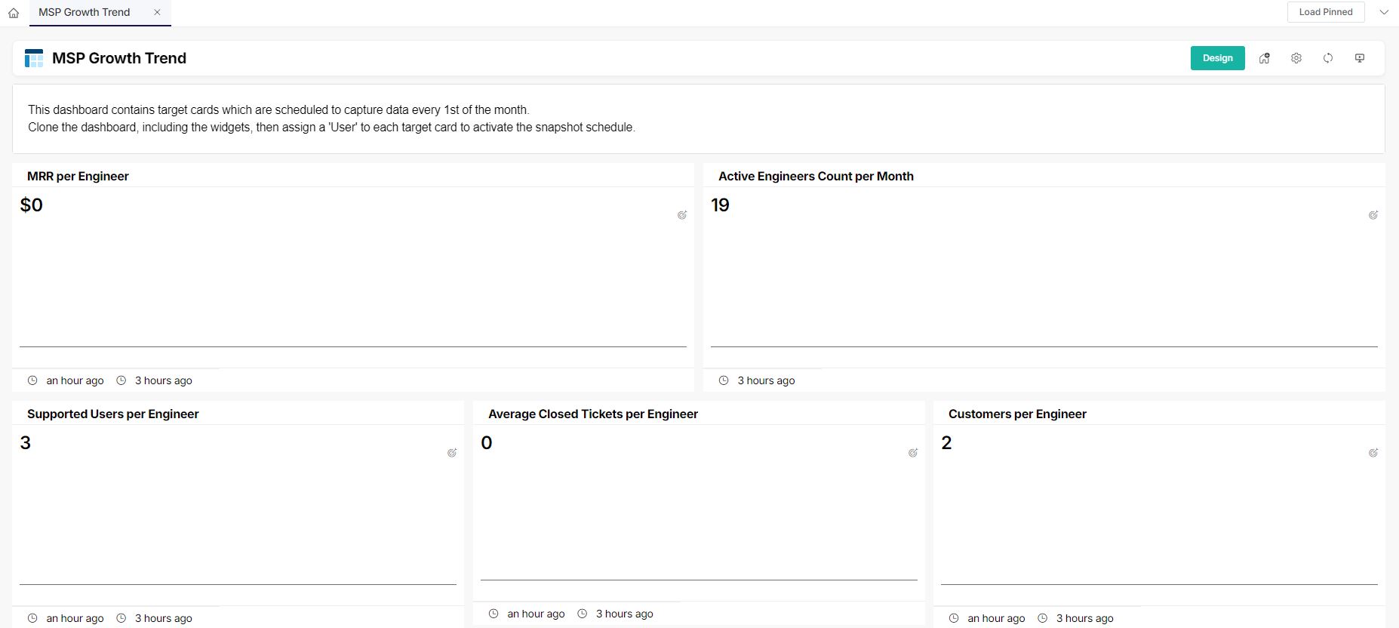Refresh the MSP Growth Trend dashboard
1399x628 pixels.
(1328, 58)
